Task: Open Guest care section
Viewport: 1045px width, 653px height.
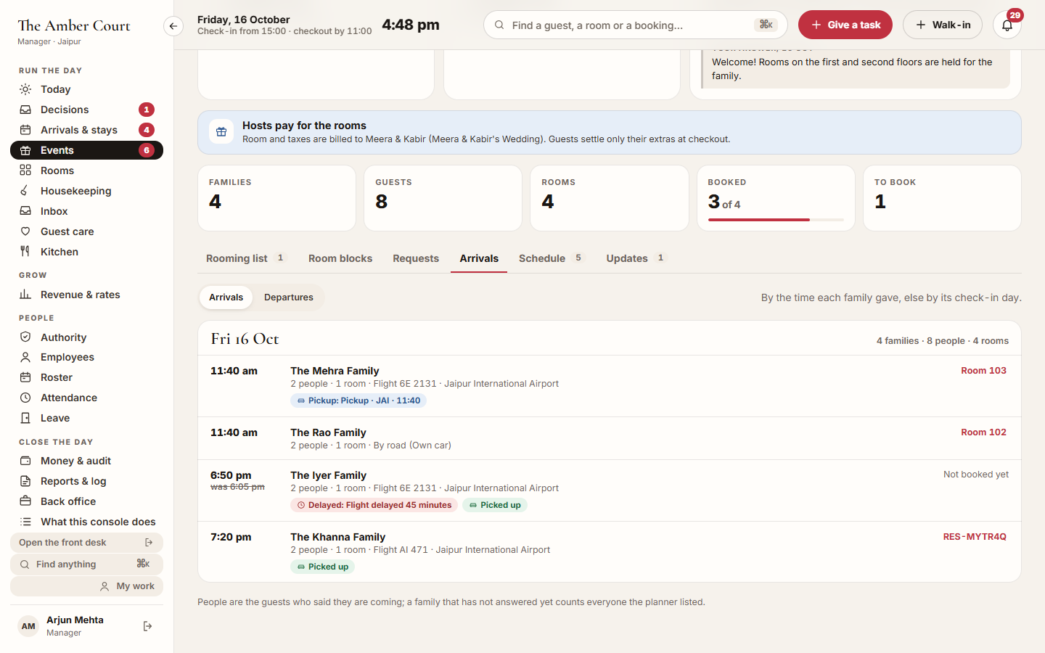Action: coord(86,231)
